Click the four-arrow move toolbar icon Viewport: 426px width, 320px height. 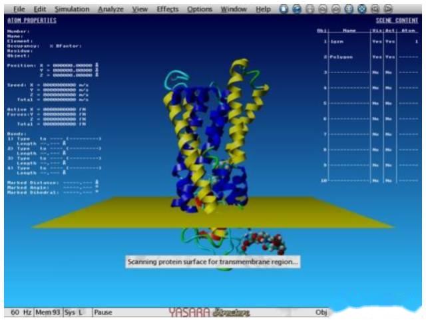pos(361,9)
